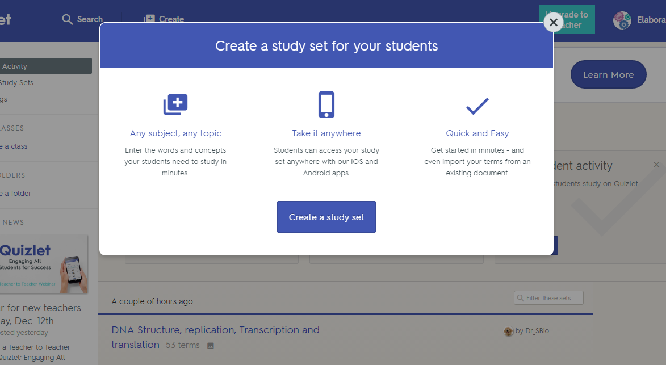Viewport: 666px width, 365px height.
Task: Click the mobile phone icon
Action: tap(326, 104)
